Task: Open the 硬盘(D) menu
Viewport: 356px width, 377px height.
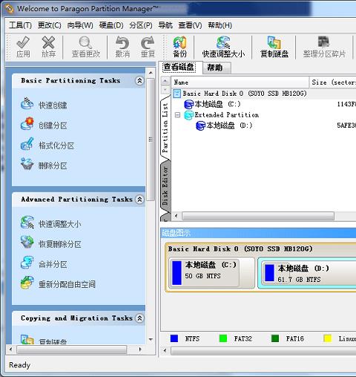Action: coord(111,25)
